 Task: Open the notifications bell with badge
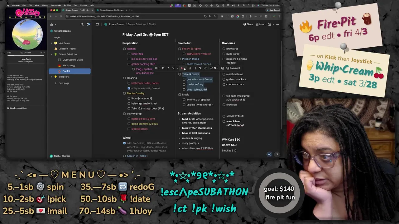click(x=89, y=24)
